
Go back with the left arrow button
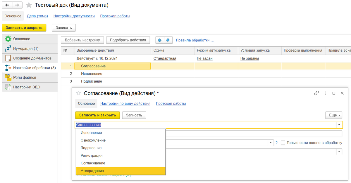tap(7, 5)
